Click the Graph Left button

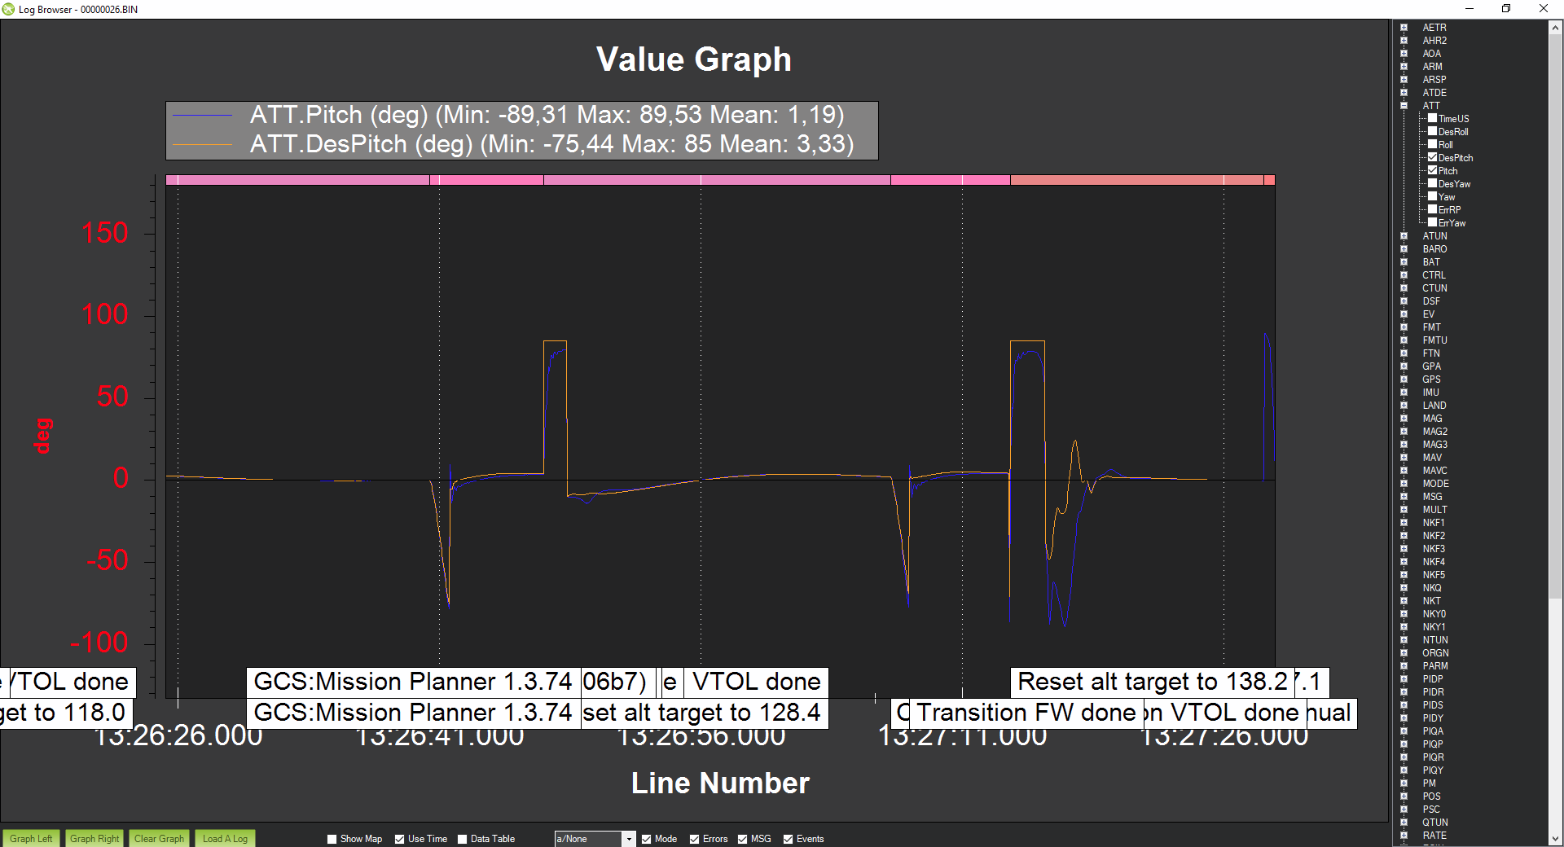[31, 838]
